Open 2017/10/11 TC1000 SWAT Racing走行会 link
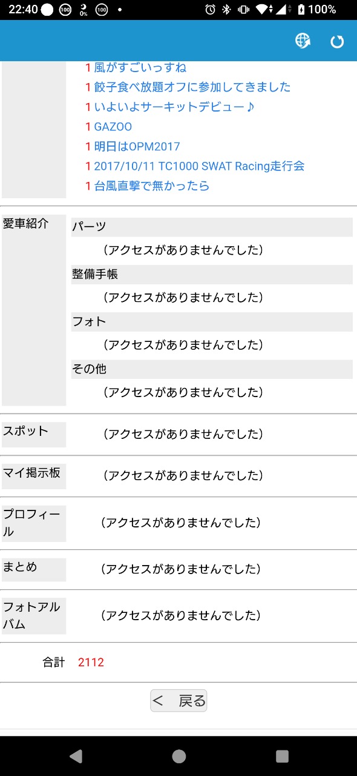 199,166
